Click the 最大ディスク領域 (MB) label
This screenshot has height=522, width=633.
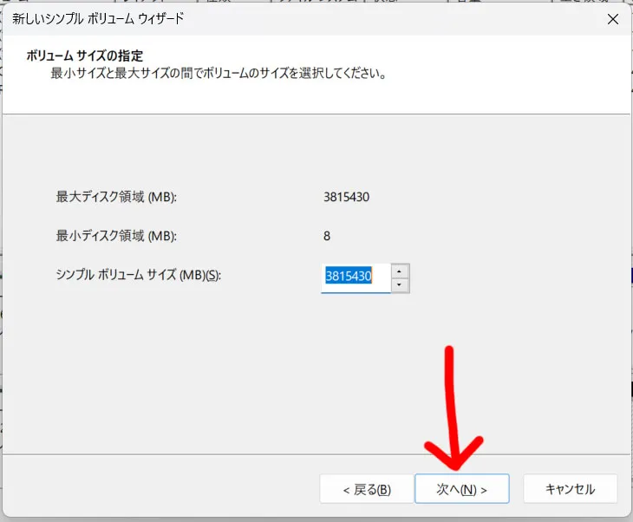[x=116, y=197]
